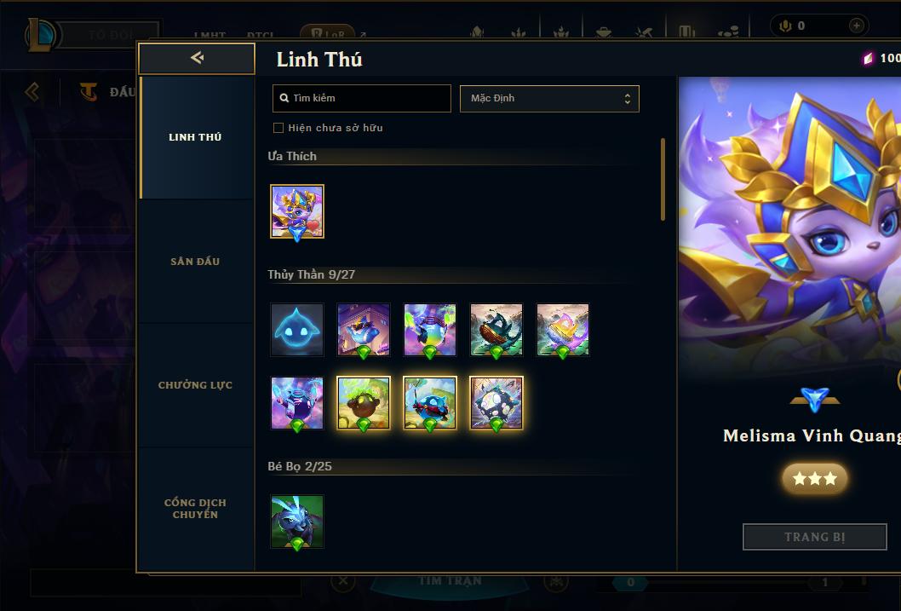Open the Chưởng Lực tab
The width and height of the screenshot is (901, 611).
pos(195,385)
